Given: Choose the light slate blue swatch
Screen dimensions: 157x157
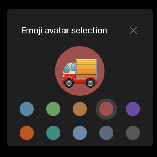Looking at the screenshot, I should 80,133.
